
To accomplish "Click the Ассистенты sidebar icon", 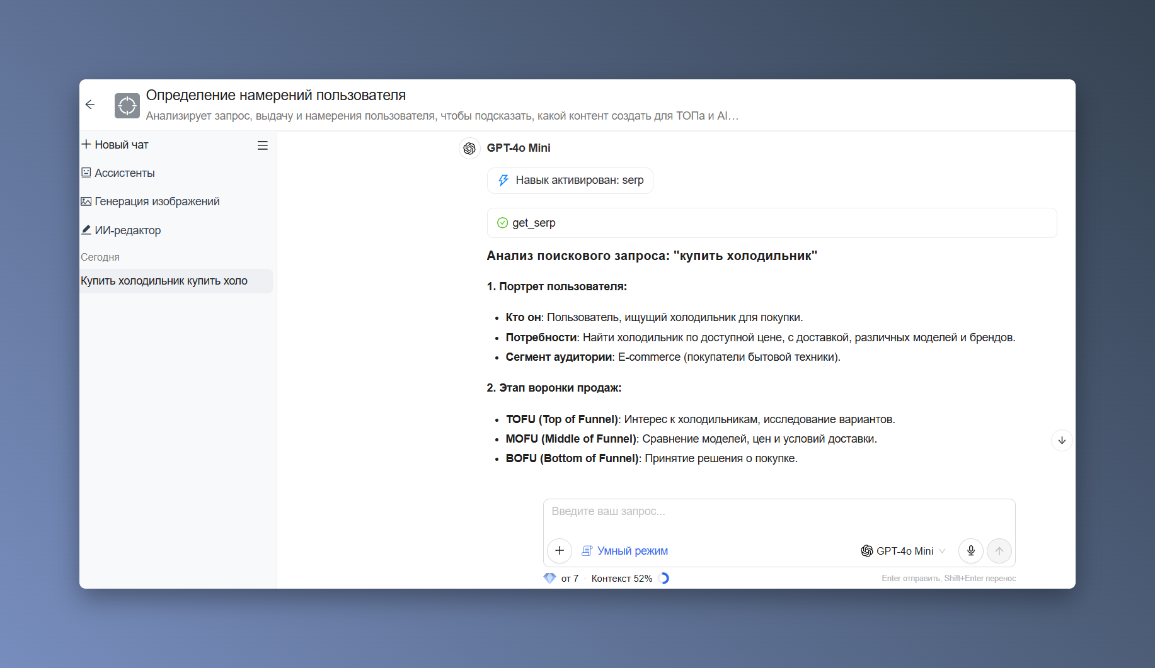I will click(86, 173).
